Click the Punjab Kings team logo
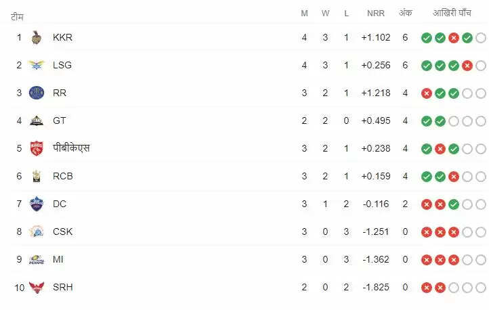This screenshot has height=310, width=489. [x=36, y=148]
